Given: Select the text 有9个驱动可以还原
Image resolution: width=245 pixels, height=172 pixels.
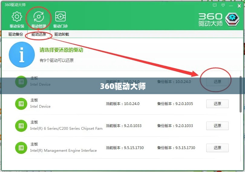Looking at the screenshot, I should [x=57, y=60].
